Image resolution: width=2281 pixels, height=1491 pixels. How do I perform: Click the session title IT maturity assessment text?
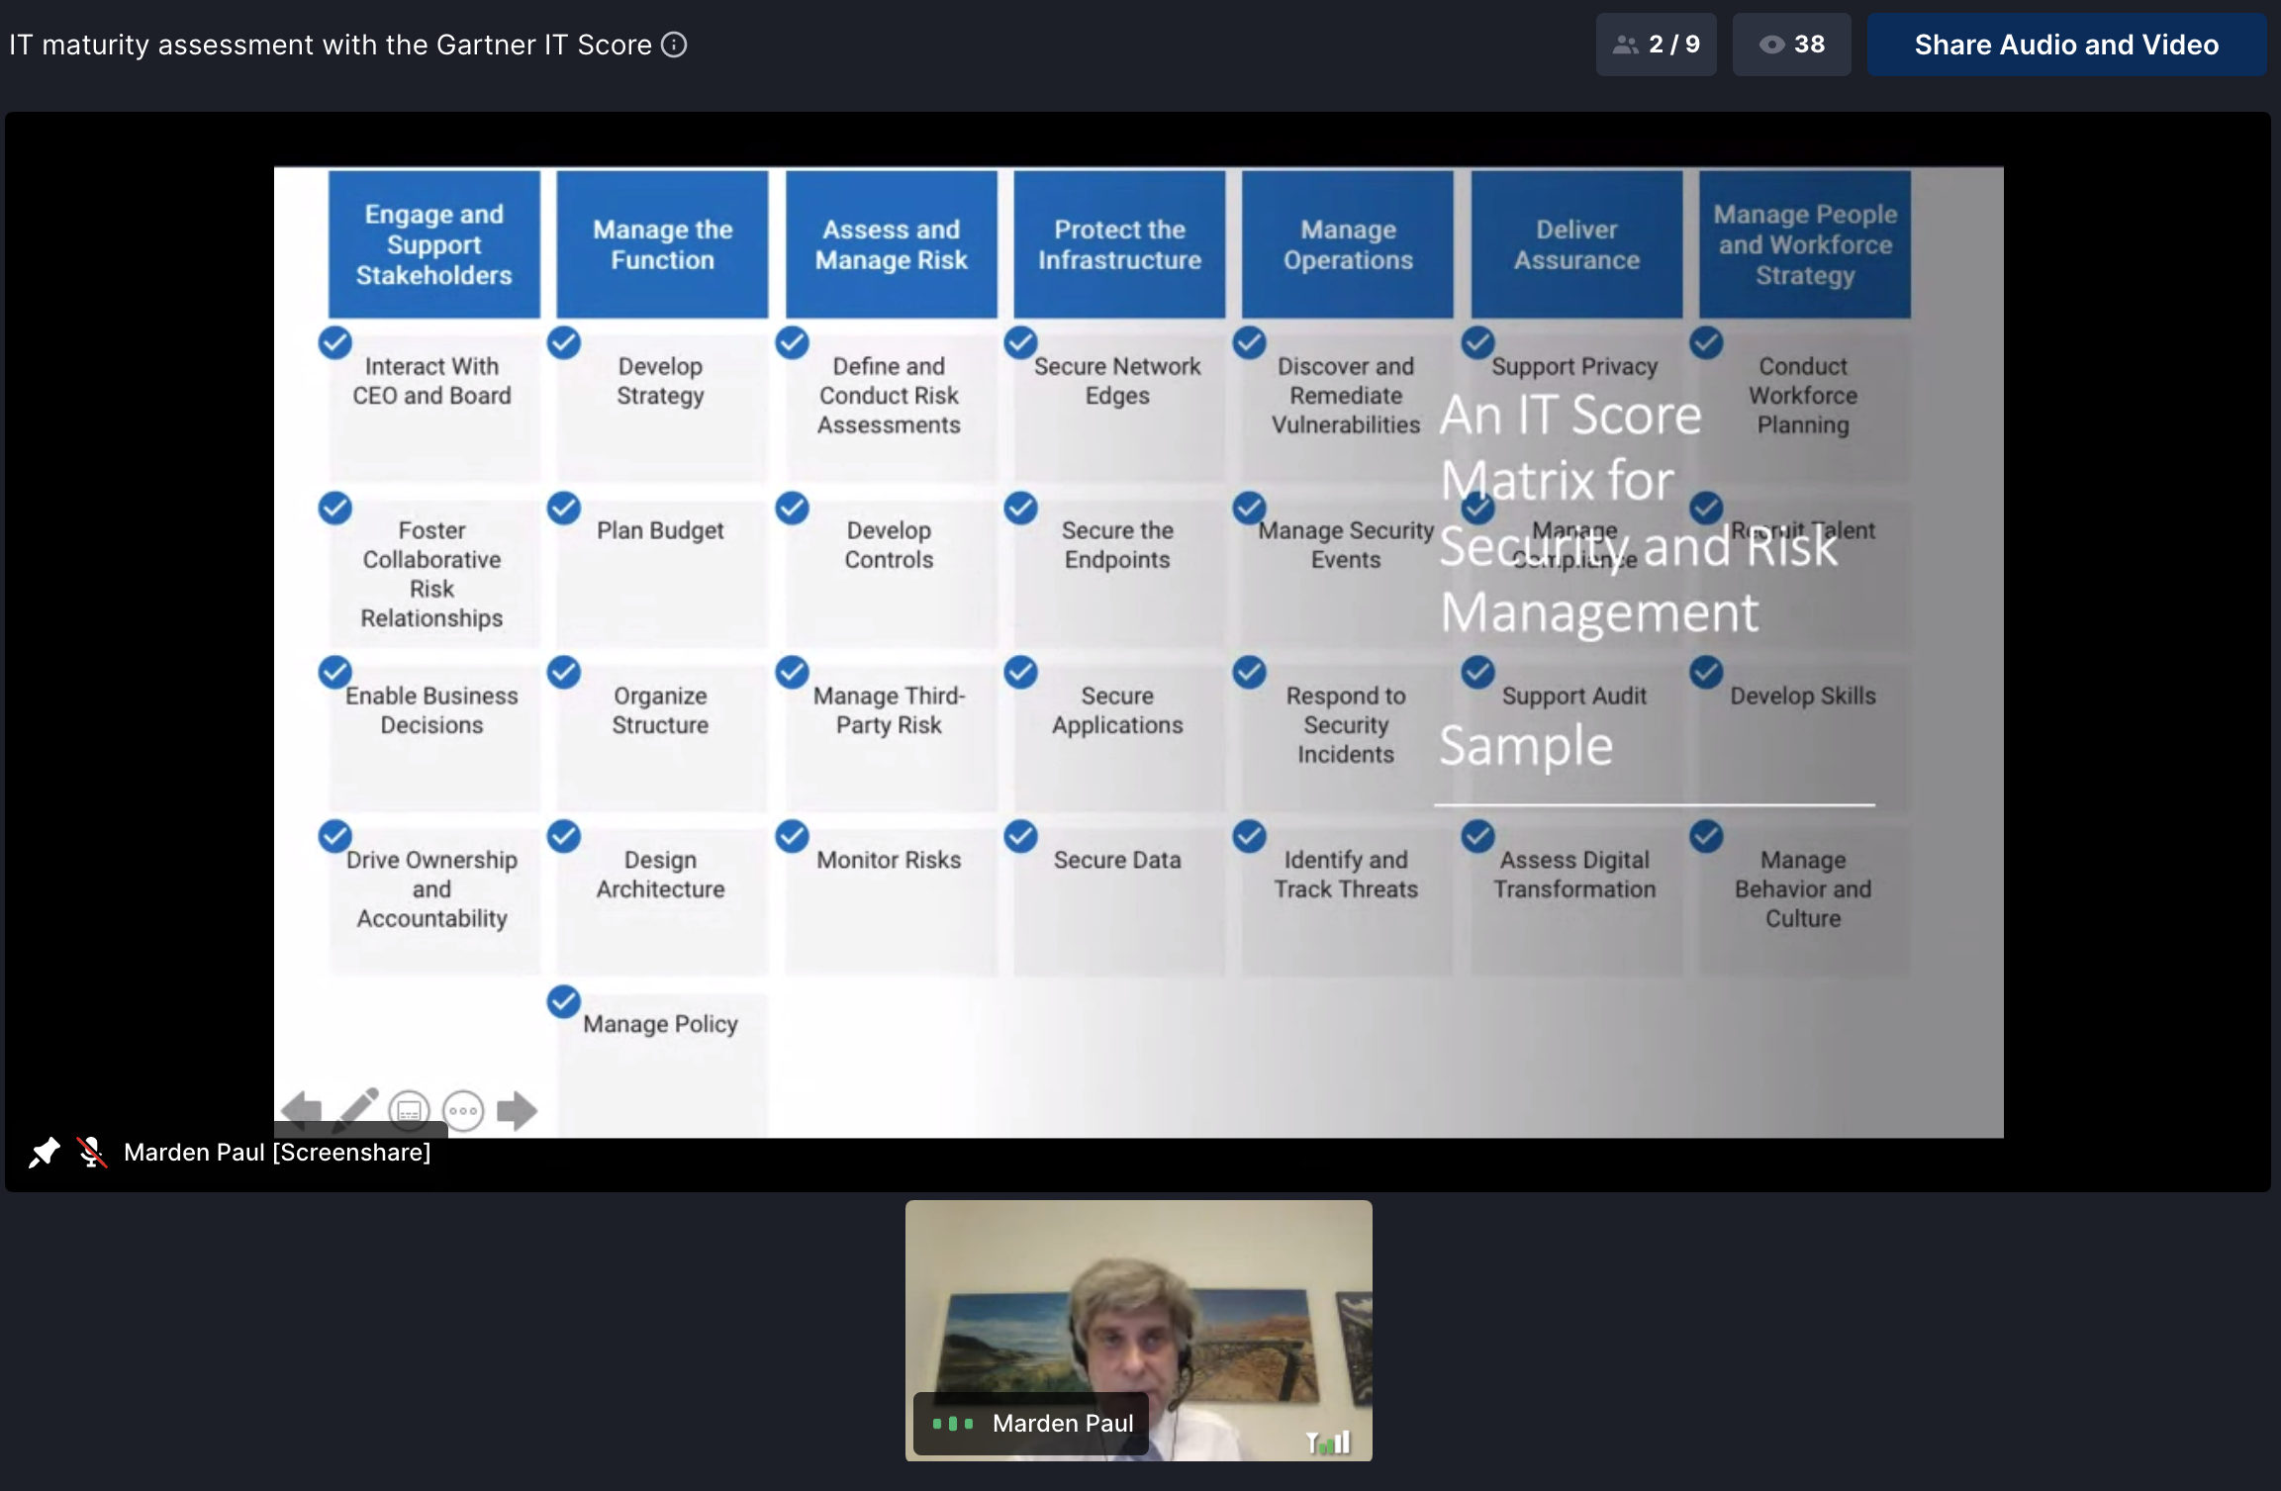(x=331, y=45)
